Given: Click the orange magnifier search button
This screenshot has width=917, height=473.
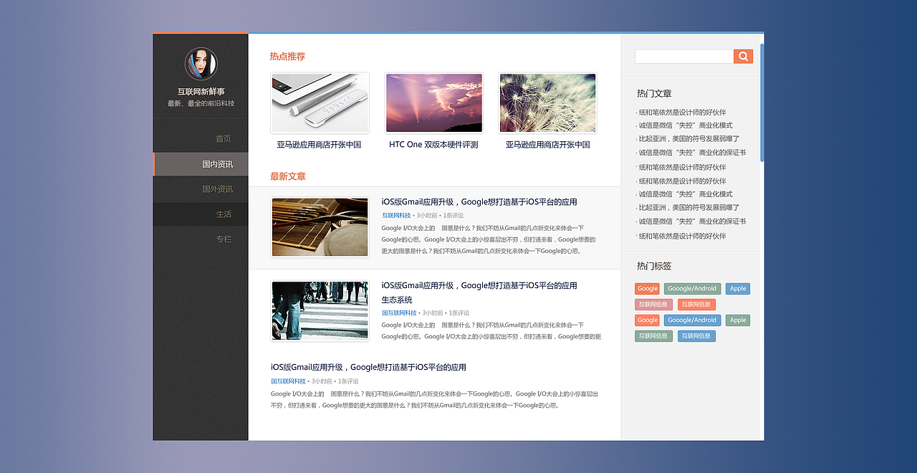Looking at the screenshot, I should click(x=743, y=57).
